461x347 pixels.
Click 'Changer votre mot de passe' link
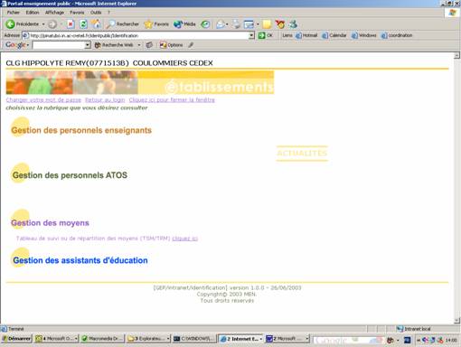(x=43, y=99)
